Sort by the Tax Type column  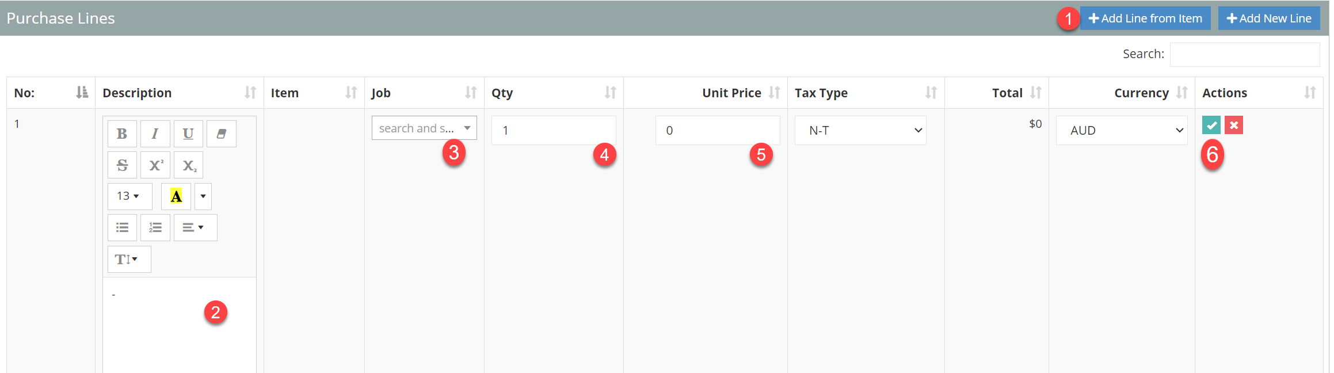[866, 93]
